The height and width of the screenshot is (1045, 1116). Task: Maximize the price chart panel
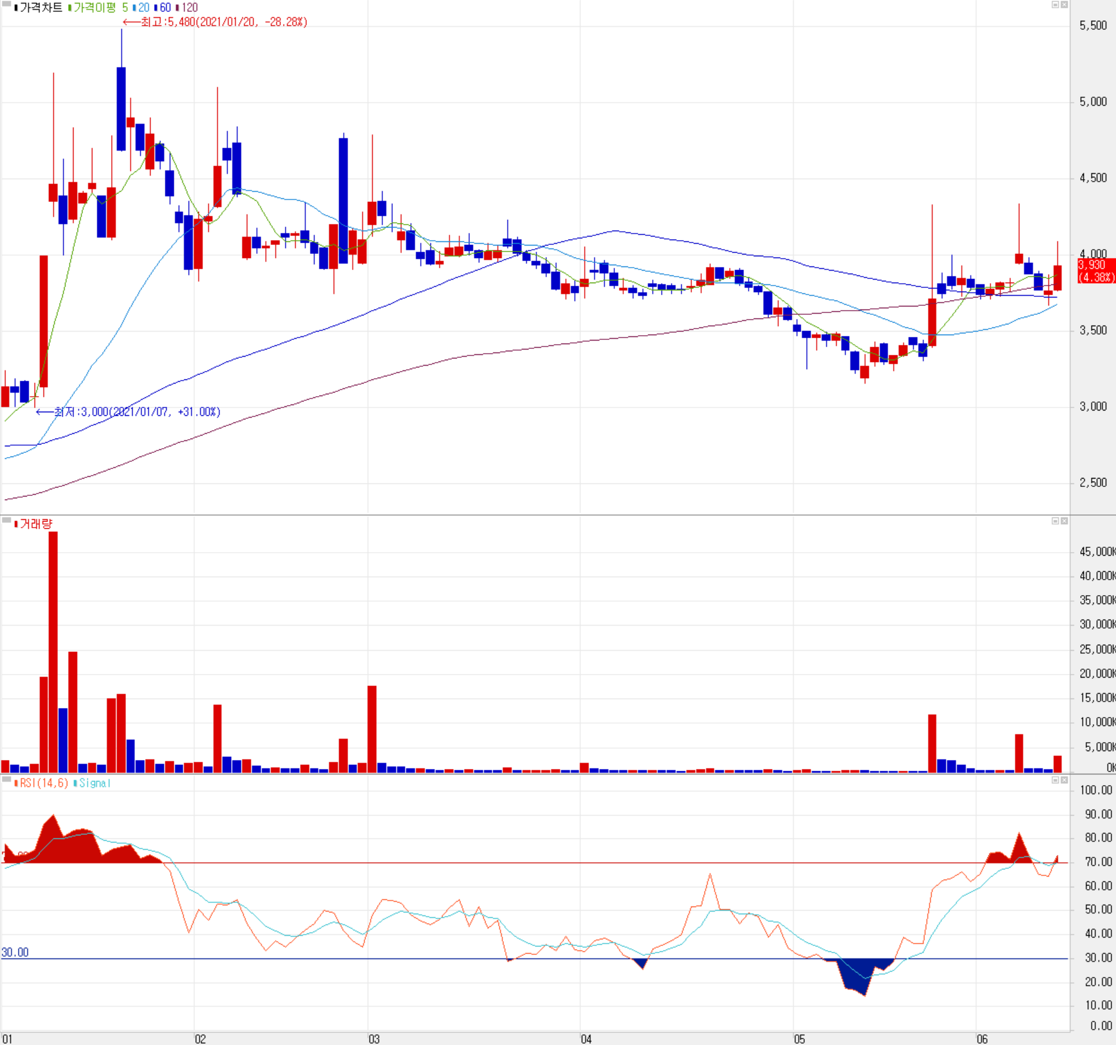[x=1055, y=5]
